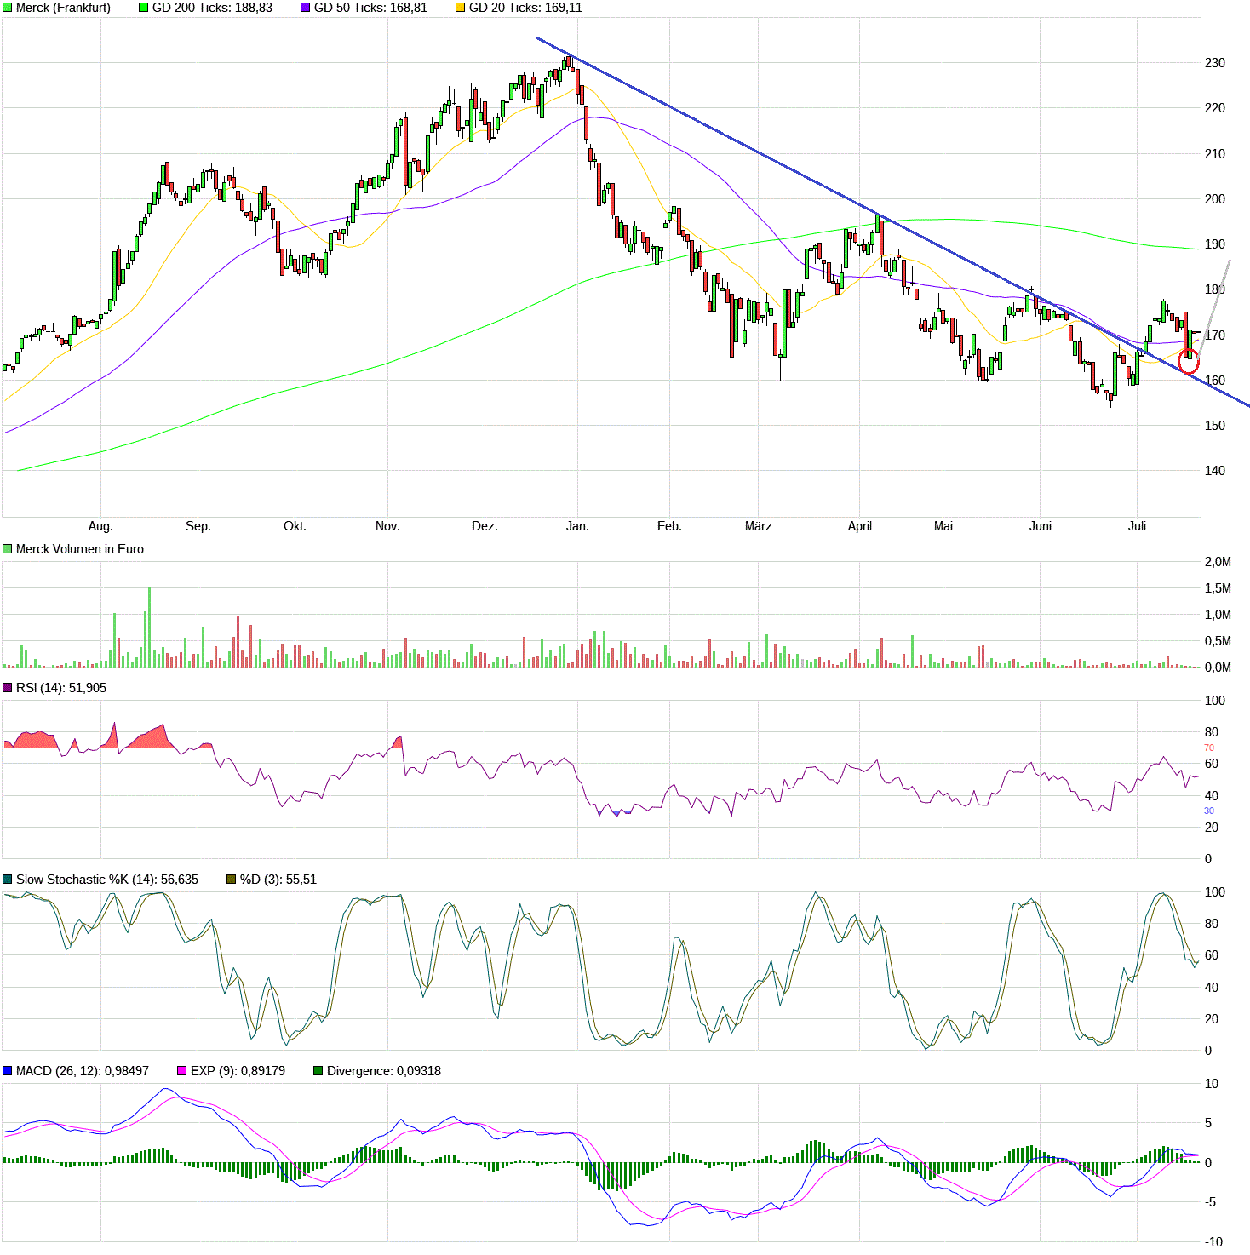Click the blue MACD legend icon

tap(7, 1071)
